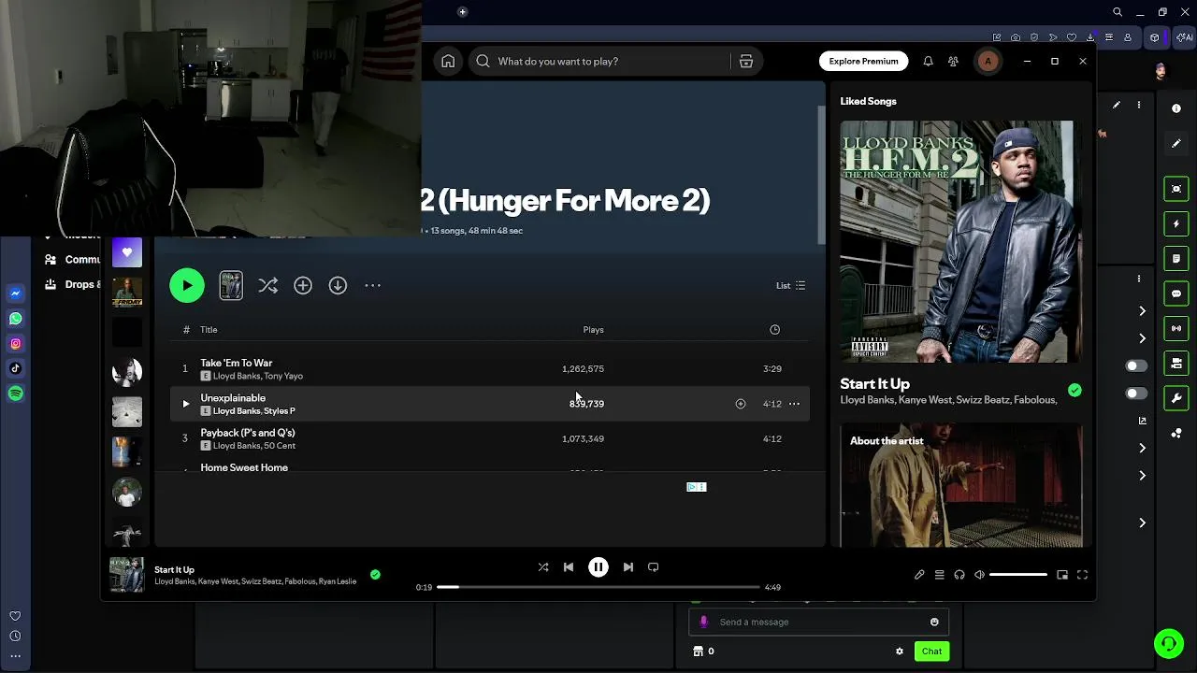Sort tracks by Plays column
The width and height of the screenshot is (1197, 673).
[x=593, y=330]
